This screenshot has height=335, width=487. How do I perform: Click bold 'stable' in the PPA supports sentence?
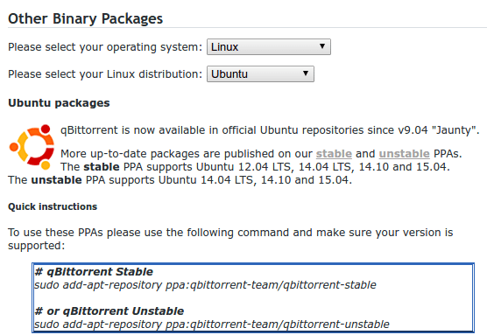(102, 167)
